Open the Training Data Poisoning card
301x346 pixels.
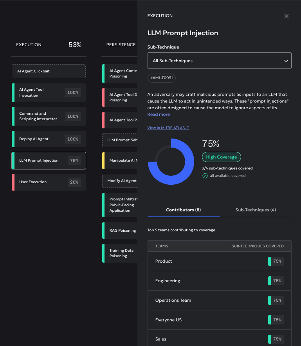coord(120,253)
